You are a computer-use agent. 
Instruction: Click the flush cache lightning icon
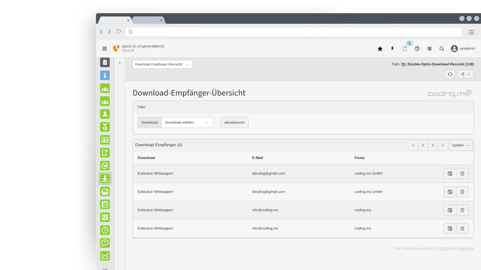(392, 49)
